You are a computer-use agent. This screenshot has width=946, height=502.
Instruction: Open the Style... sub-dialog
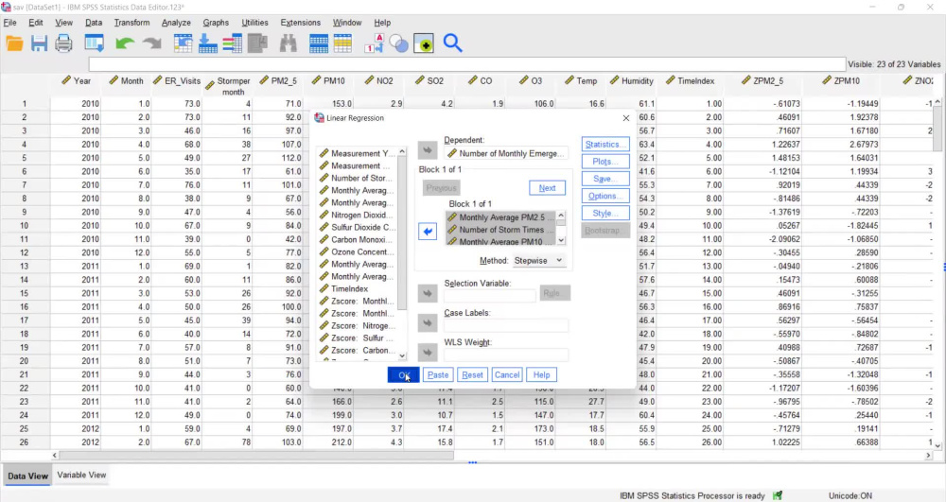(x=605, y=214)
